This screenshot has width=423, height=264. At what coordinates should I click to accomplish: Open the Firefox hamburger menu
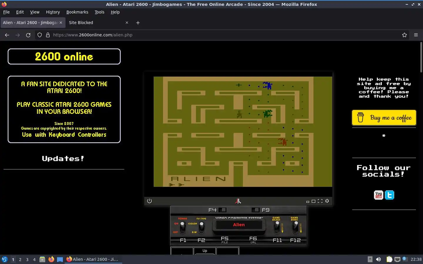416,35
